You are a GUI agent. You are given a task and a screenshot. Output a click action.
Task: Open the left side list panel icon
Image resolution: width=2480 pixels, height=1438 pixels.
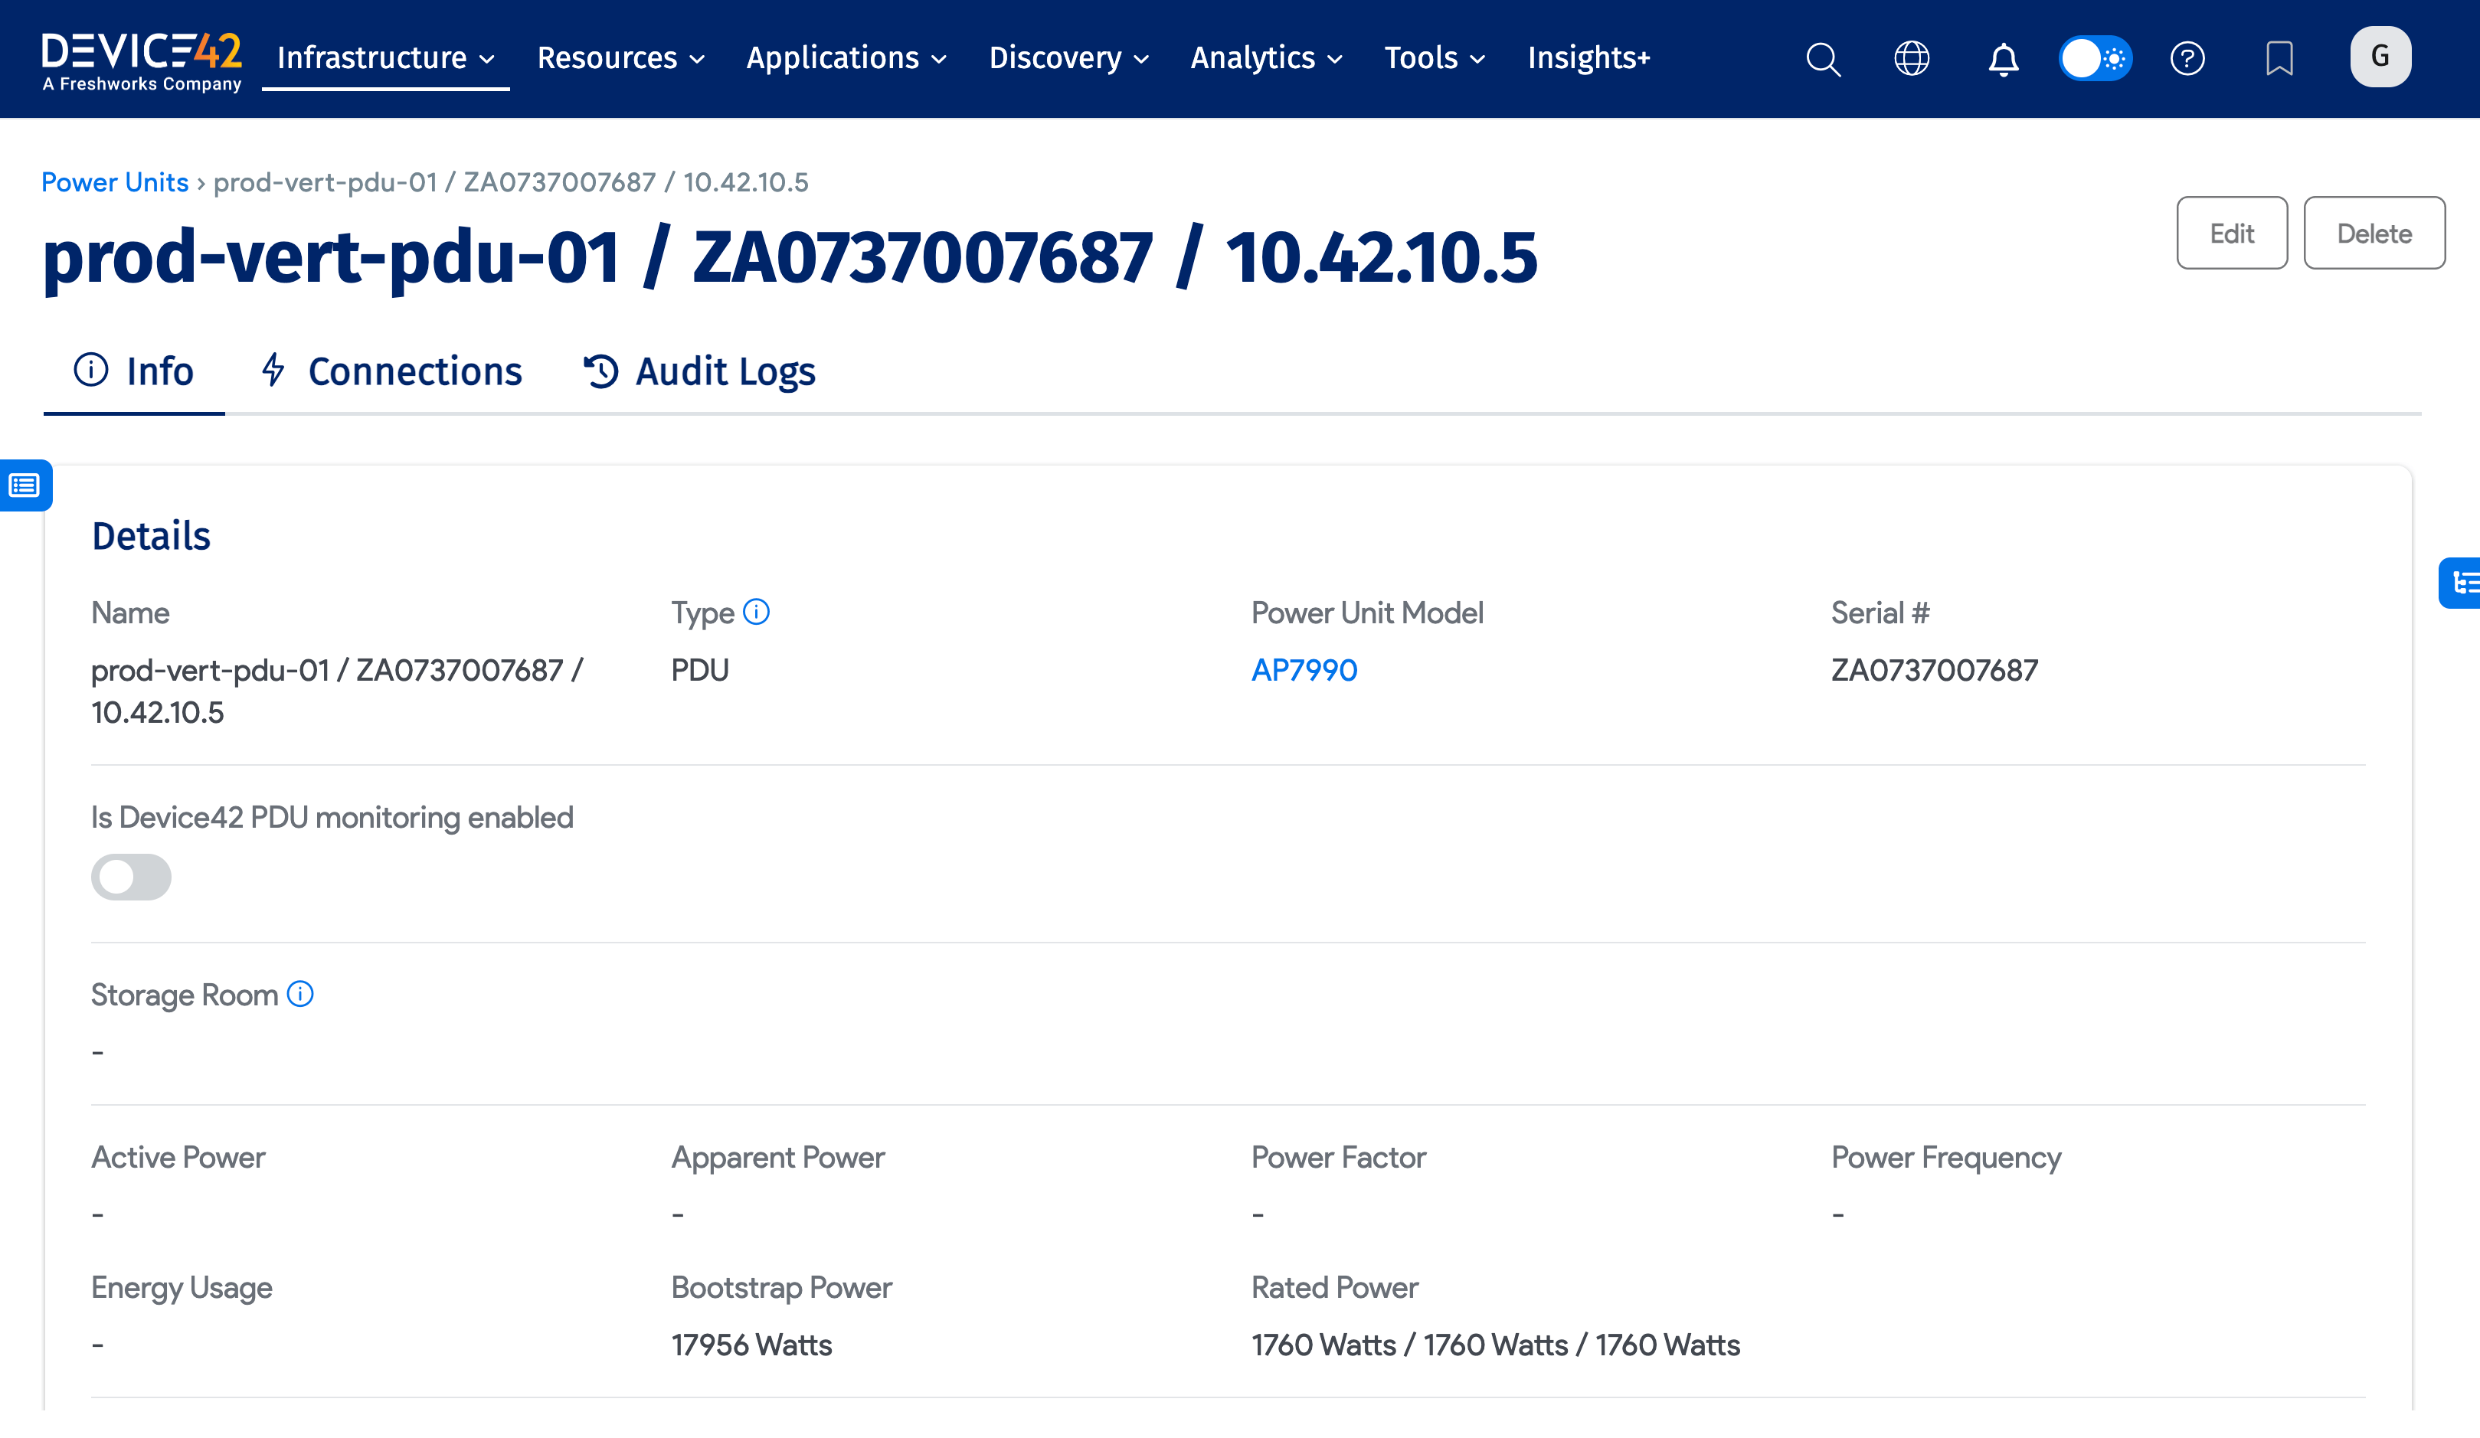(x=25, y=485)
